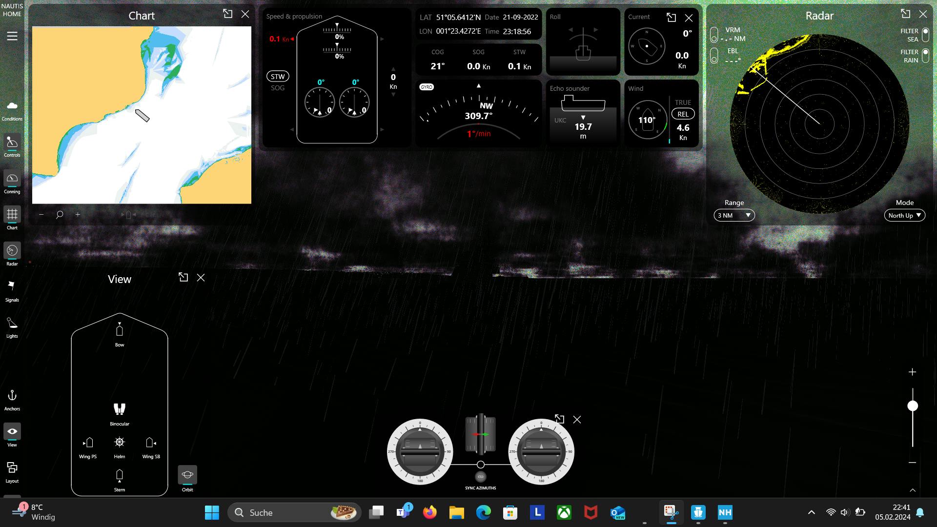Select the Binocular view icon
The width and height of the screenshot is (937, 527).
(120, 409)
